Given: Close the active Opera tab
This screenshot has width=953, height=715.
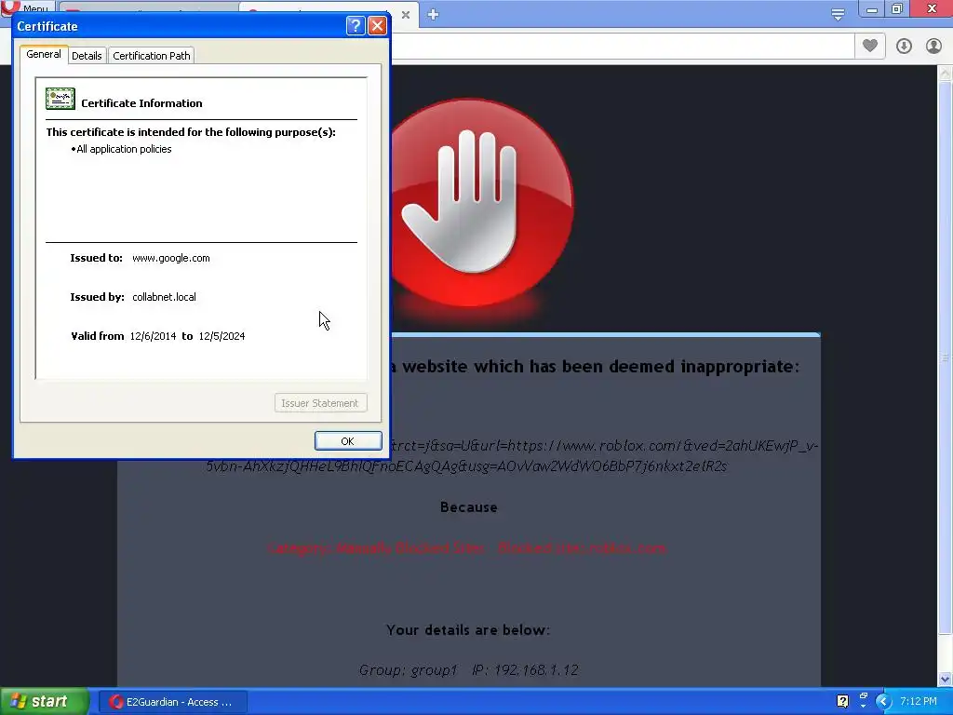Looking at the screenshot, I should 406,15.
